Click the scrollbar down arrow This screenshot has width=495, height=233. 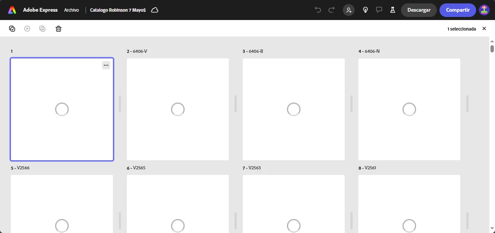pyautogui.click(x=492, y=228)
